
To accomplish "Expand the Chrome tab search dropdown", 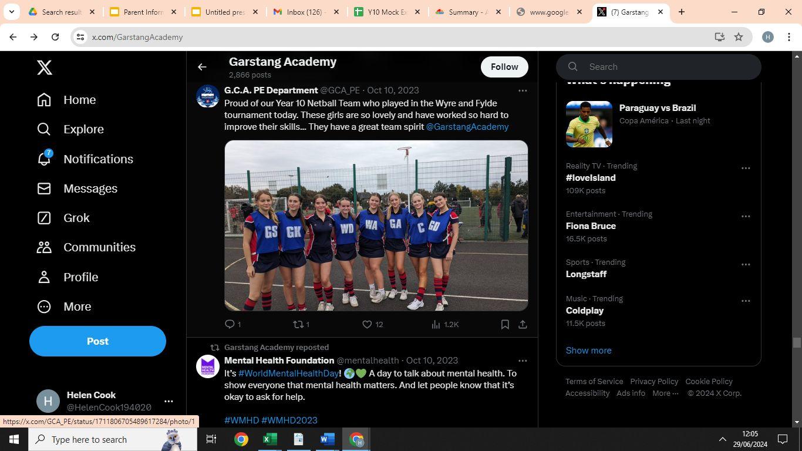I will pos(11,12).
